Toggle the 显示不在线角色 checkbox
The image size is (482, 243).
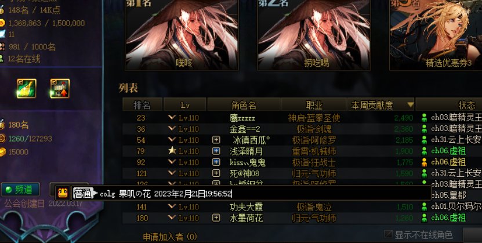[389, 234]
